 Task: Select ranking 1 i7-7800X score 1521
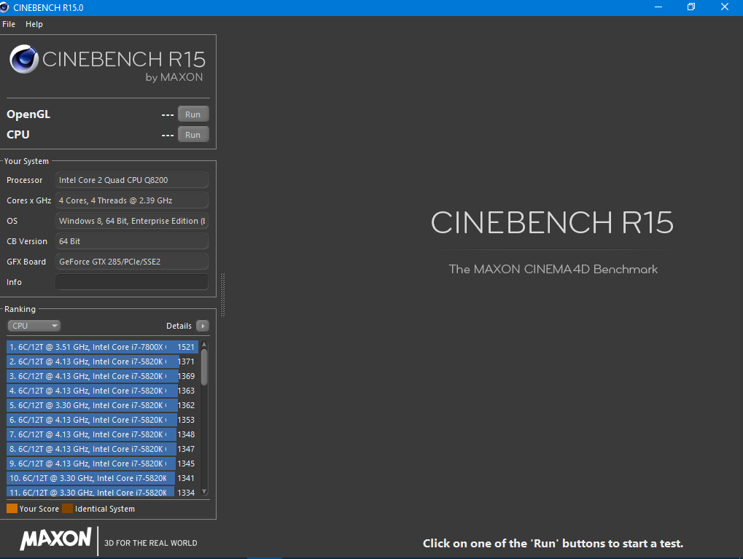[x=102, y=347]
